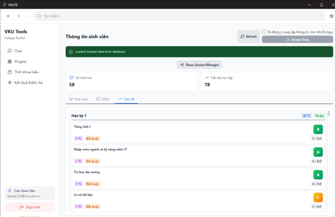
Task: Go back with the left chevron
Action: 19,16
